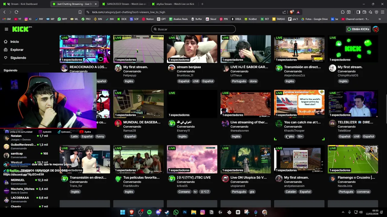Expand the bookmarks overflow chevron
Screen dimensions: 387x217
[380, 19]
